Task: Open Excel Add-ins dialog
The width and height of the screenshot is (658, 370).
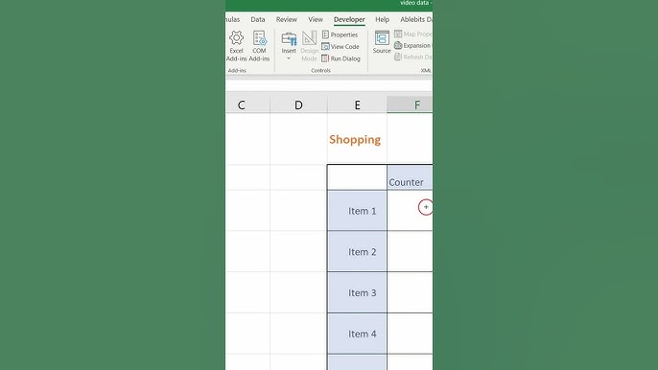Action: 236,46
